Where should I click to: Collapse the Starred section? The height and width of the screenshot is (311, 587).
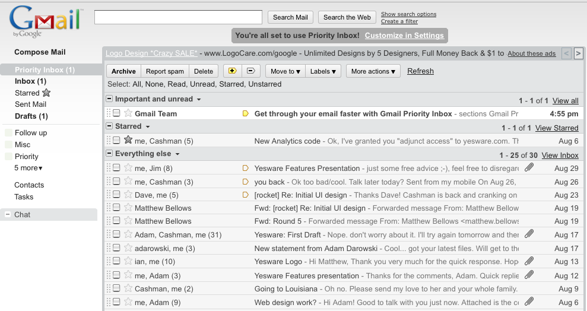click(109, 126)
